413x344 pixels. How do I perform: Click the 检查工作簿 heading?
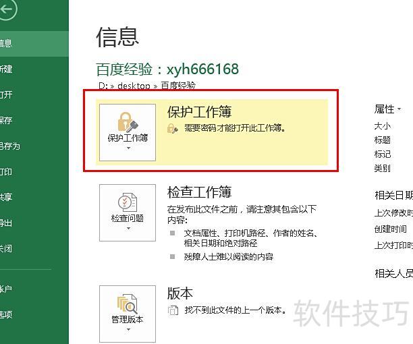pyautogui.click(x=199, y=192)
